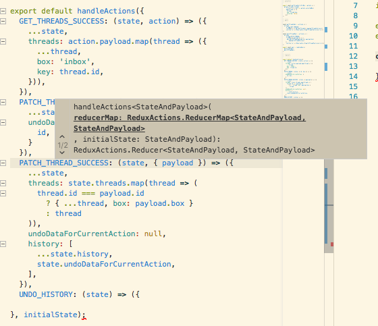Screen dimensions: 378x326
Task: Show previous signature overload with up arrow
Action: point(62,137)
